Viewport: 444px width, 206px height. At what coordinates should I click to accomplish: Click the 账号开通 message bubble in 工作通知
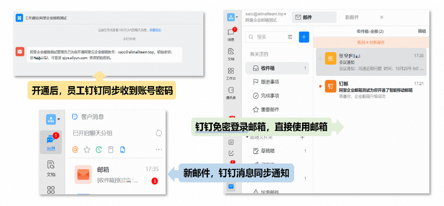[x=105, y=55]
